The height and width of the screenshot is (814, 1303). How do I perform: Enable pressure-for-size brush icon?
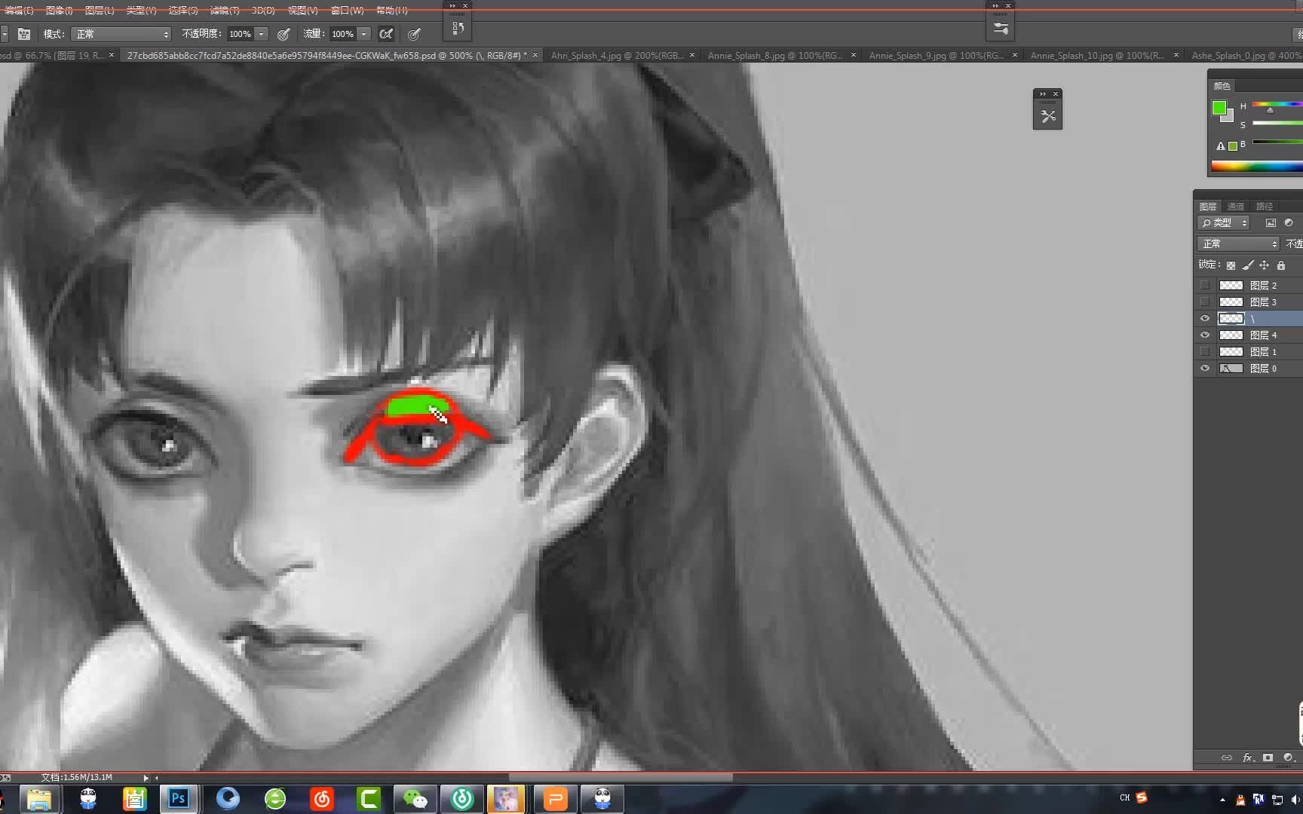tap(414, 34)
